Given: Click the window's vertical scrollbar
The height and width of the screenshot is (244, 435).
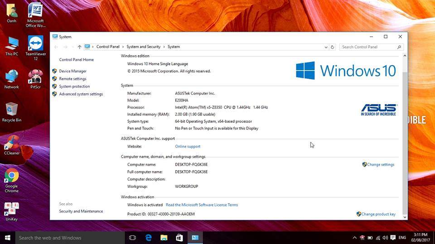Looking at the screenshot, I should point(405,136).
